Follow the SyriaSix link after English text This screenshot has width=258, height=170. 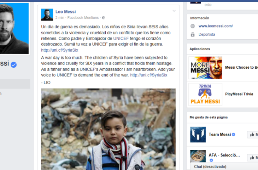coord(149,75)
